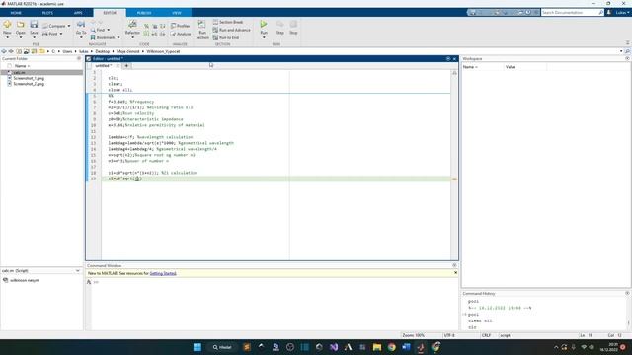Expand the Save dropdown arrow
This screenshot has height=355, width=632.
tap(34, 37)
